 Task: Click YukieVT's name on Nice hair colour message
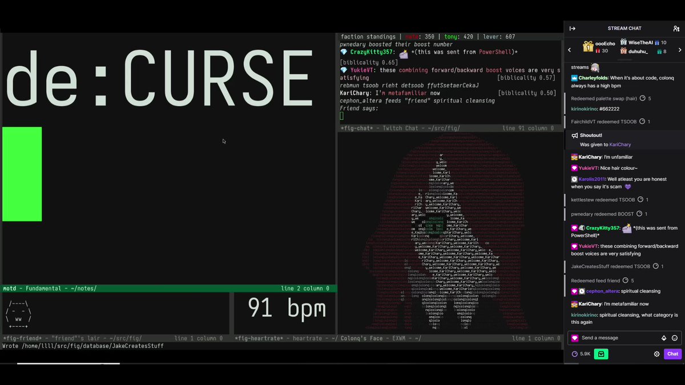[x=588, y=168]
